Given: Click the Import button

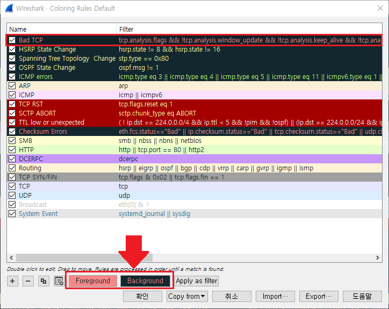Looking at the screenshot, I should 275,296.
